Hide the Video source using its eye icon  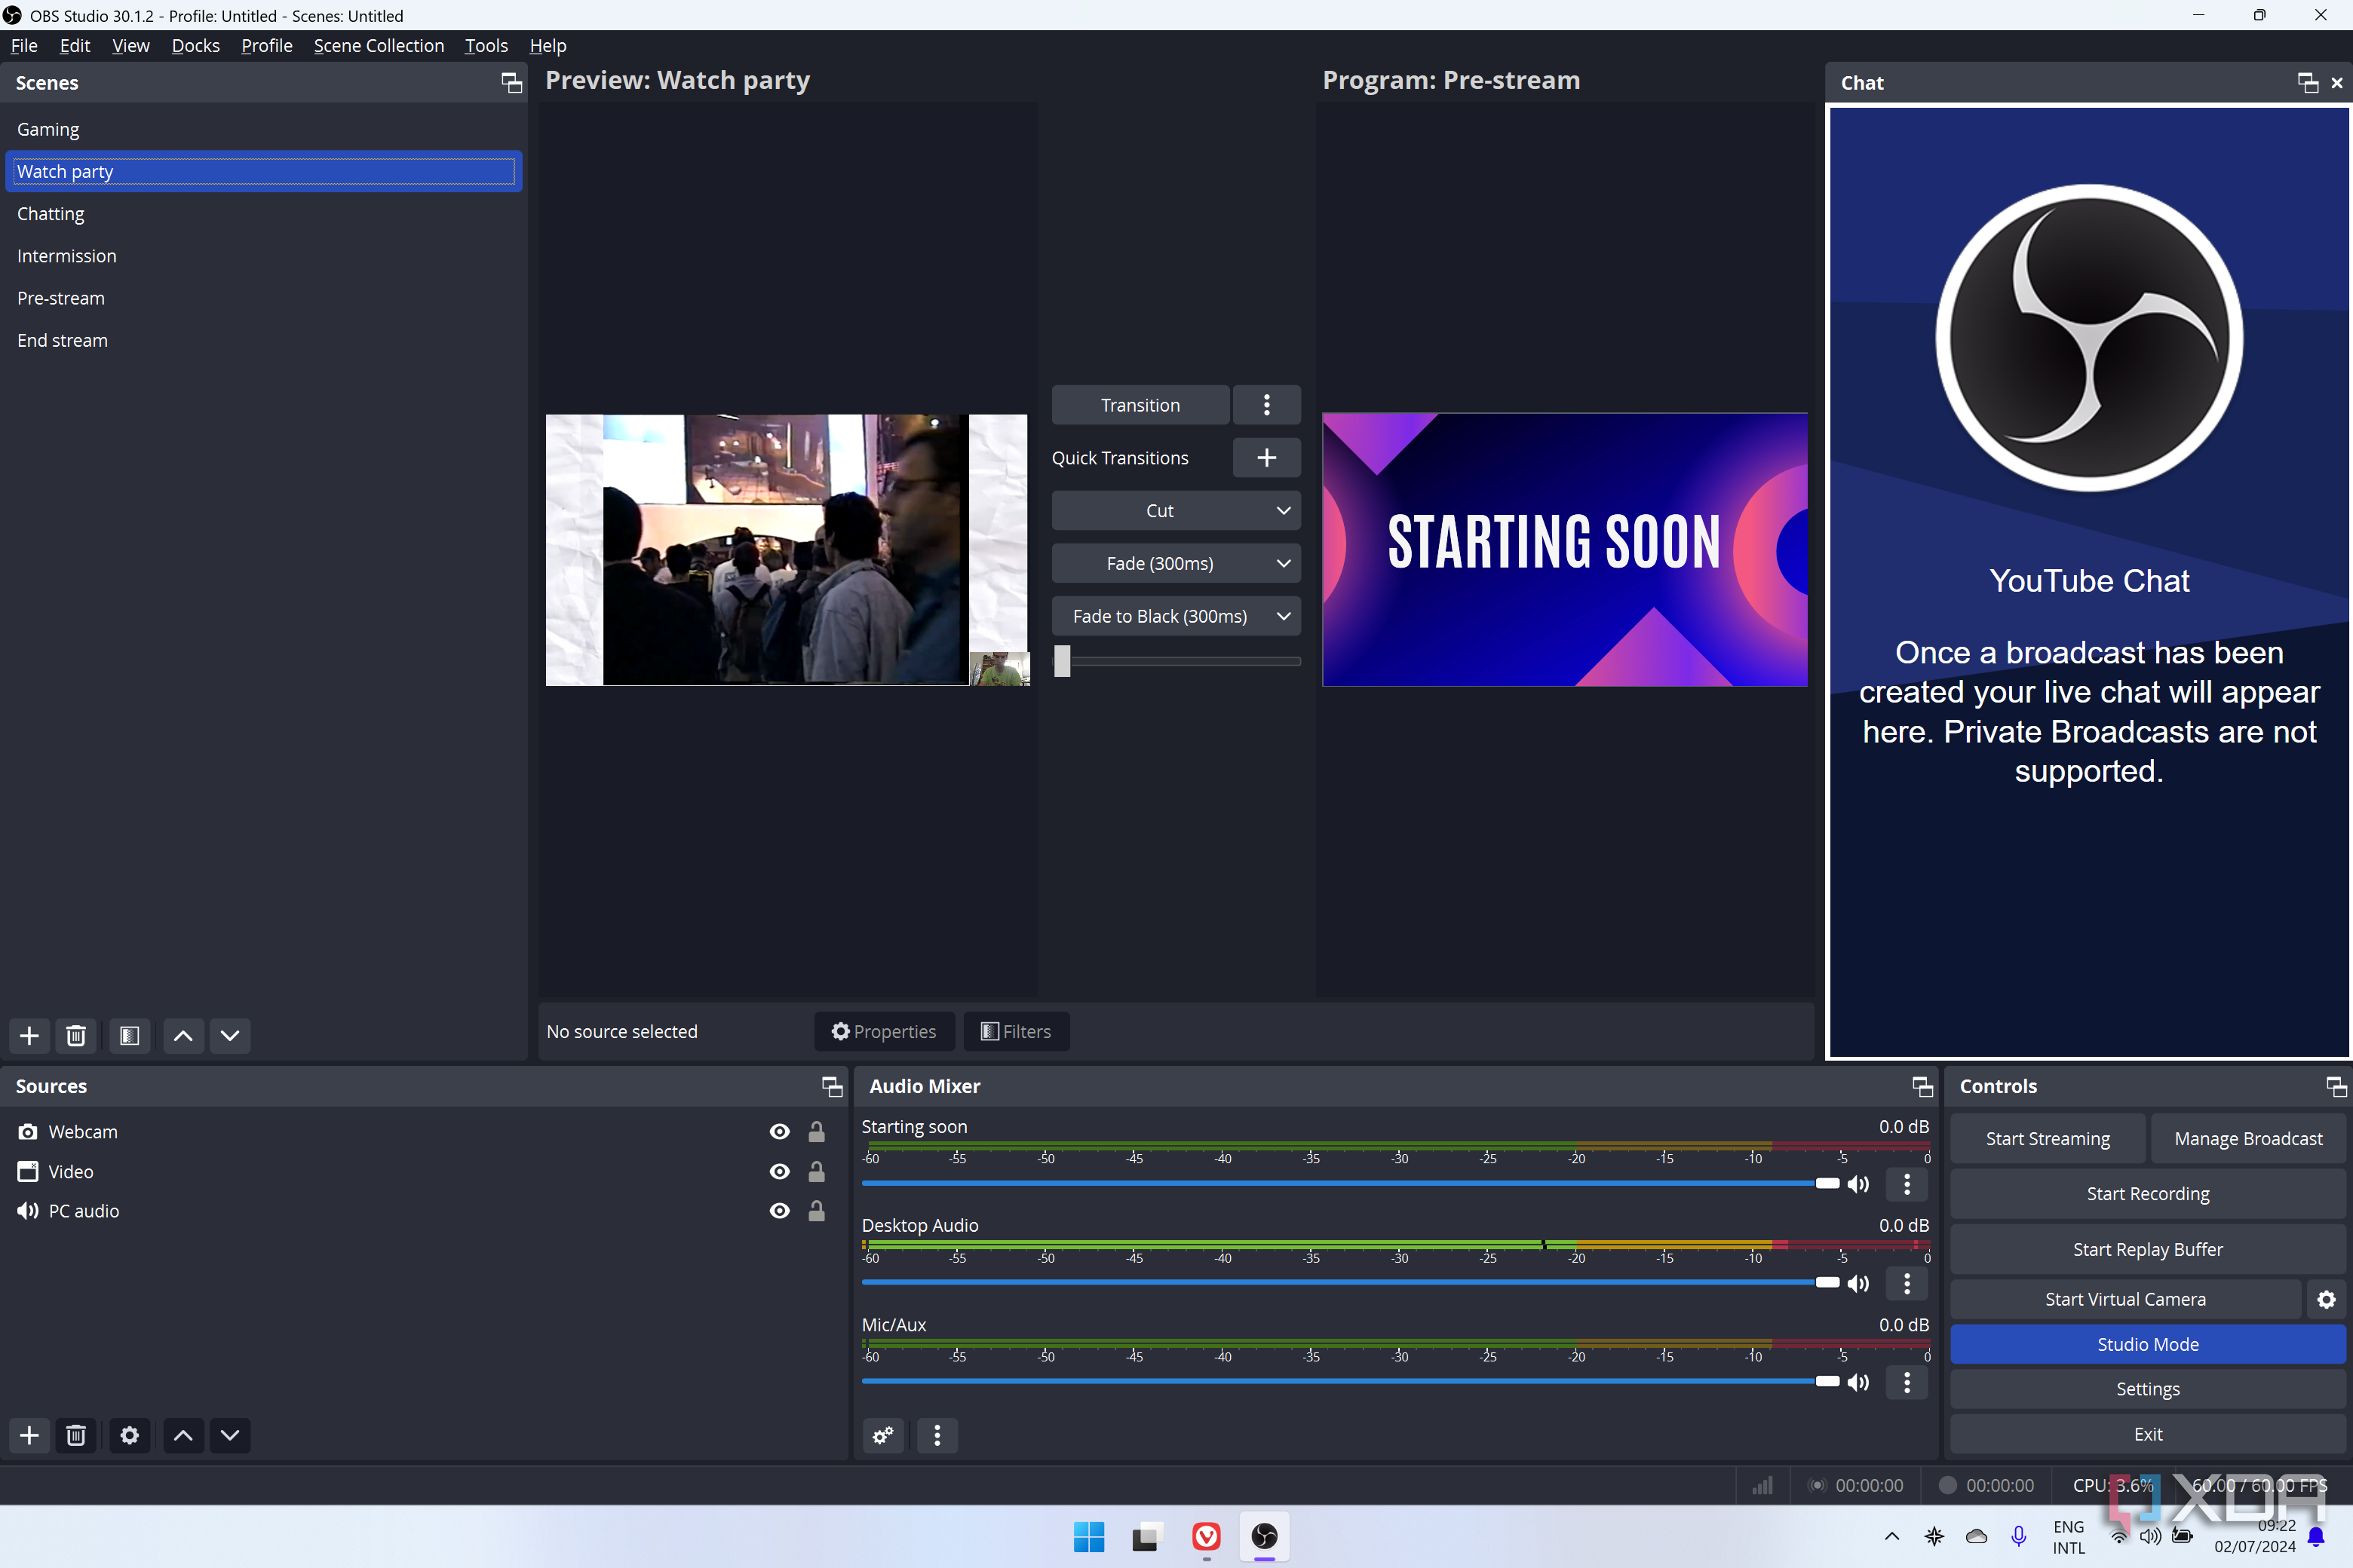[779, 1171]
